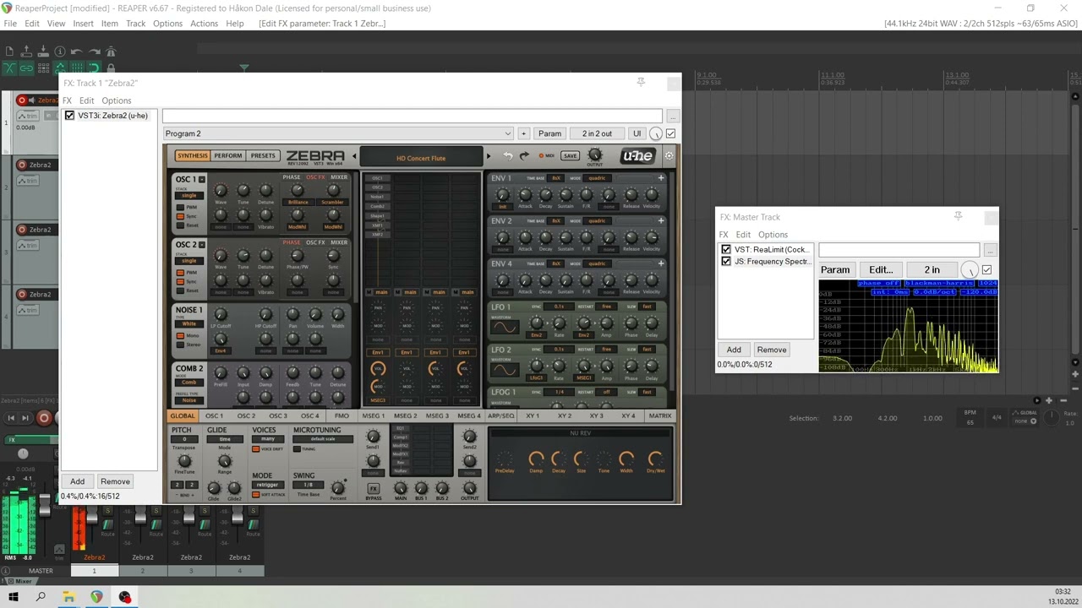Click the FX BYPASS button in Zebra
1082x608 pixels.
pos(374,489)
